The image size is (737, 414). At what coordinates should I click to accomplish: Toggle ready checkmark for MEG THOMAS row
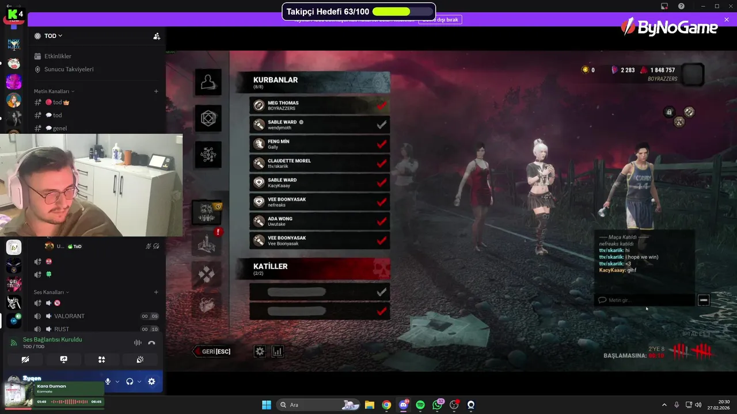tap(381, 105)
